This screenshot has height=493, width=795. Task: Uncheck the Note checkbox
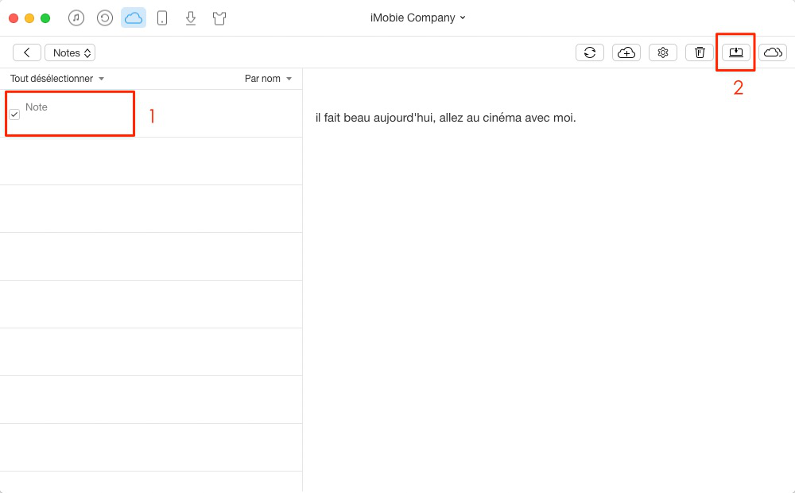14,115
